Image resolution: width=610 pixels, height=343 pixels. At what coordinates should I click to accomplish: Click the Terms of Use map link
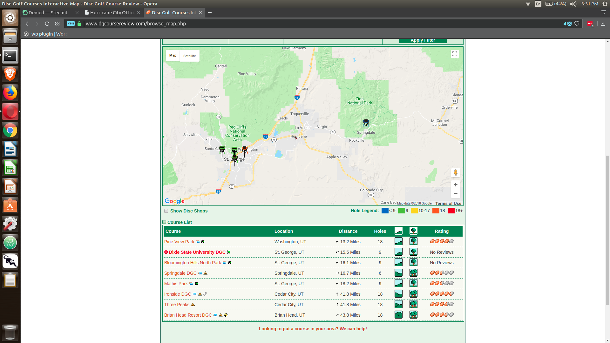coord(448,204)
